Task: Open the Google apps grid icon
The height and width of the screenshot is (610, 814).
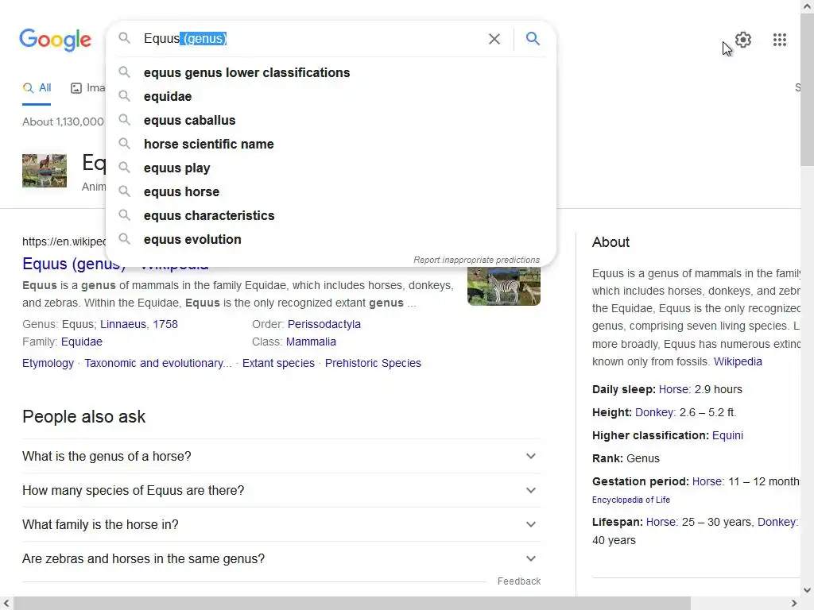Action: tap(779, 40)
